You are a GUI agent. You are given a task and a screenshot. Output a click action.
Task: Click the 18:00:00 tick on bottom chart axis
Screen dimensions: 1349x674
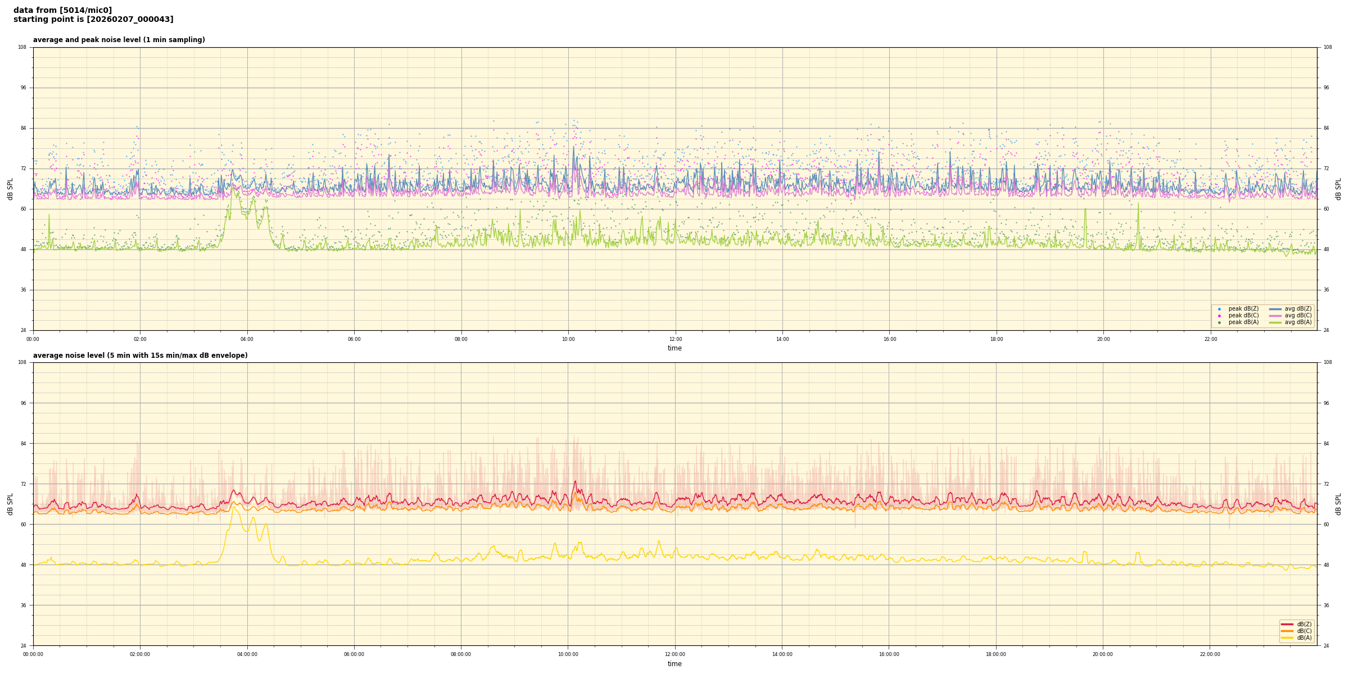point(995,654)
